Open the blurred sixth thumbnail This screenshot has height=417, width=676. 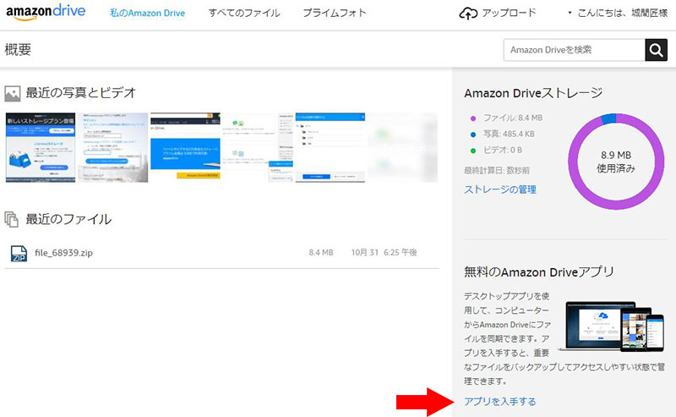pyautogui.click(x=403, y=148)
